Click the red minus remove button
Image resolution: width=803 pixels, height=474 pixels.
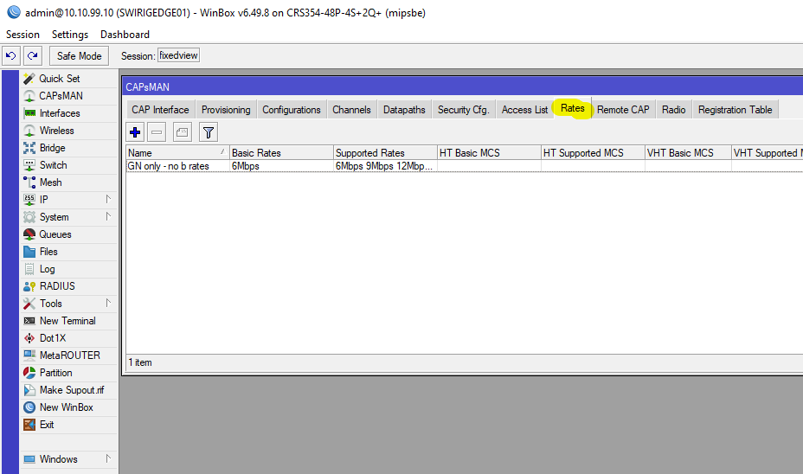coord(157,132)
